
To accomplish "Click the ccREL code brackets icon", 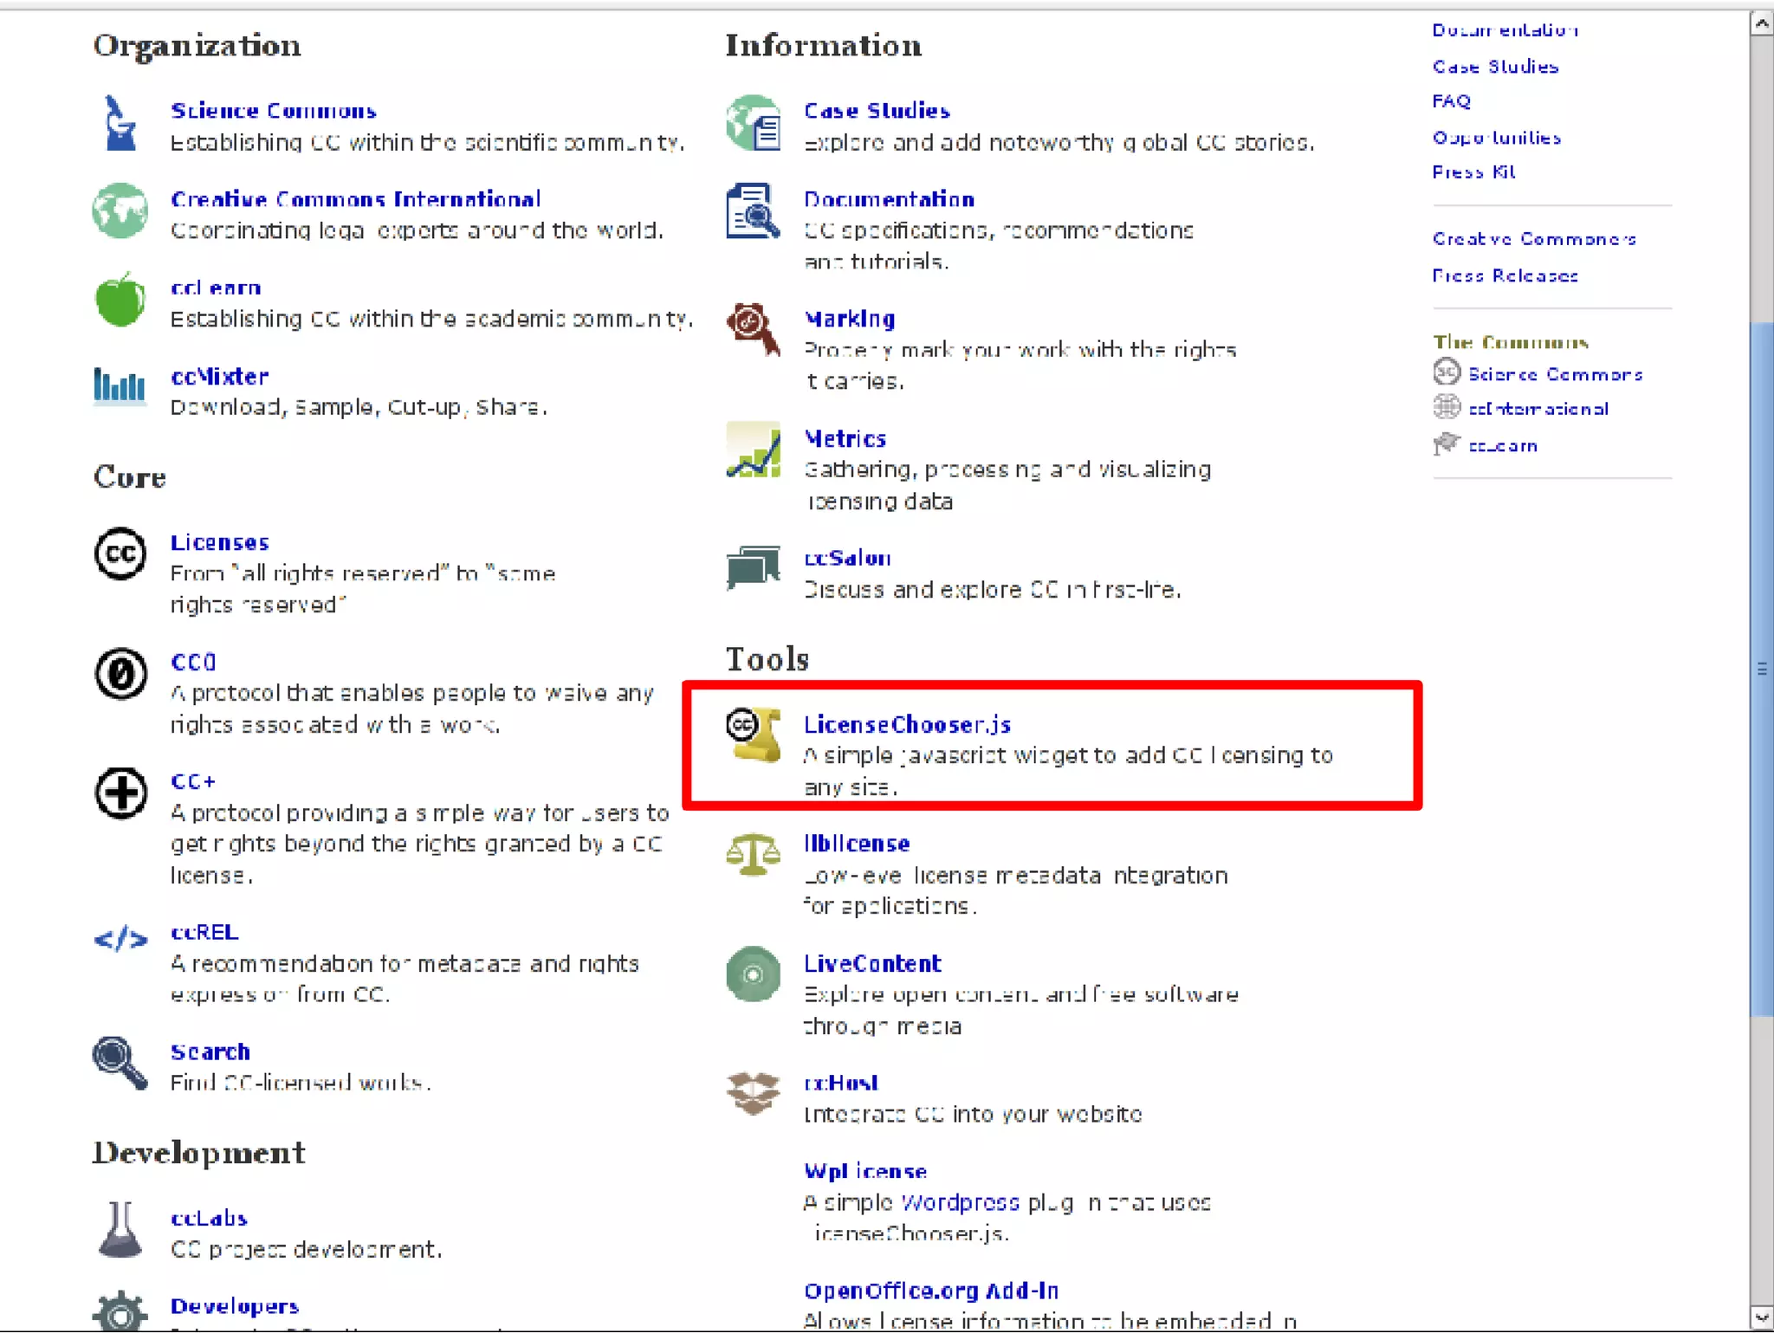I will [x=120, y=939].
